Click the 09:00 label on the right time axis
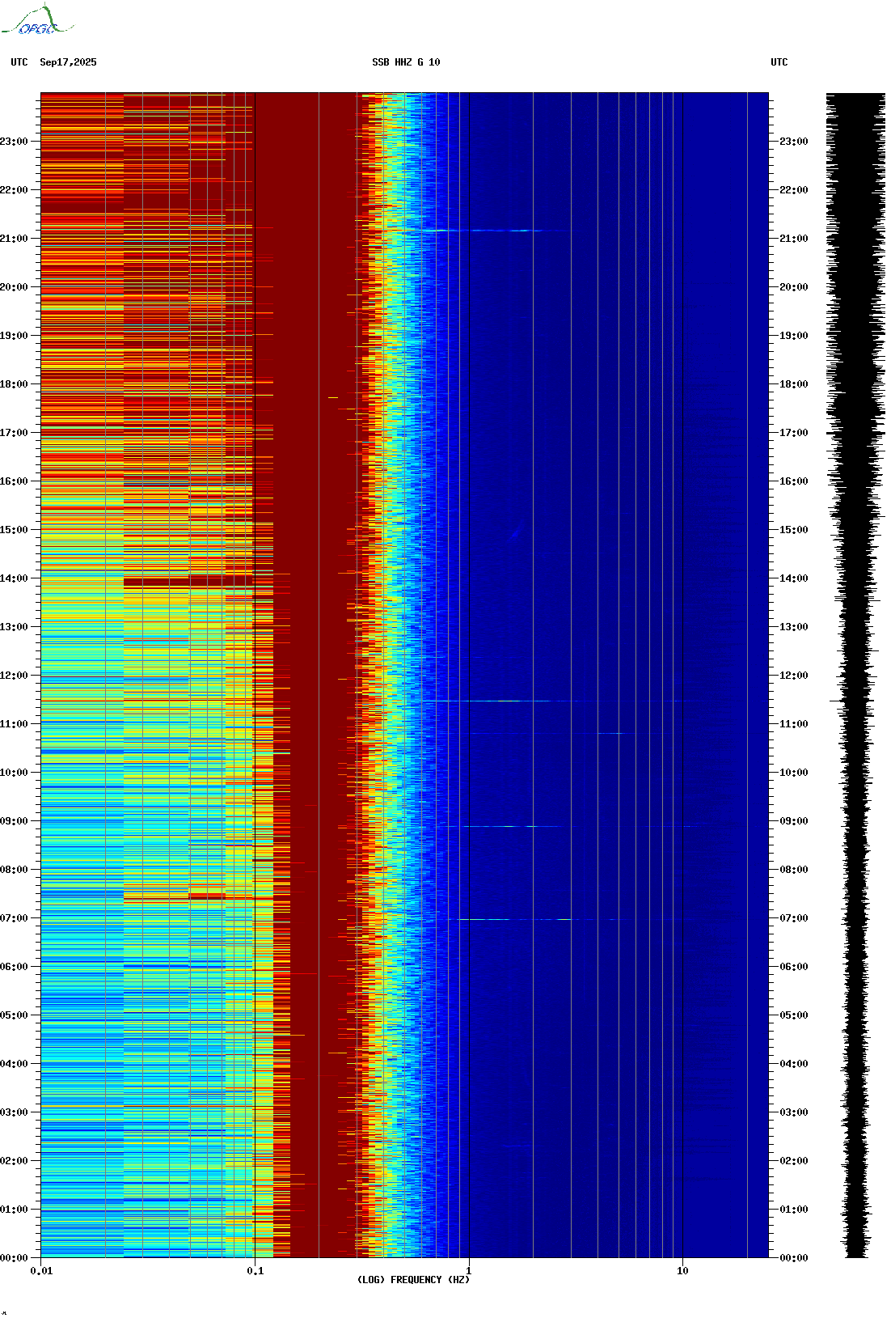 tap(793, 821)
